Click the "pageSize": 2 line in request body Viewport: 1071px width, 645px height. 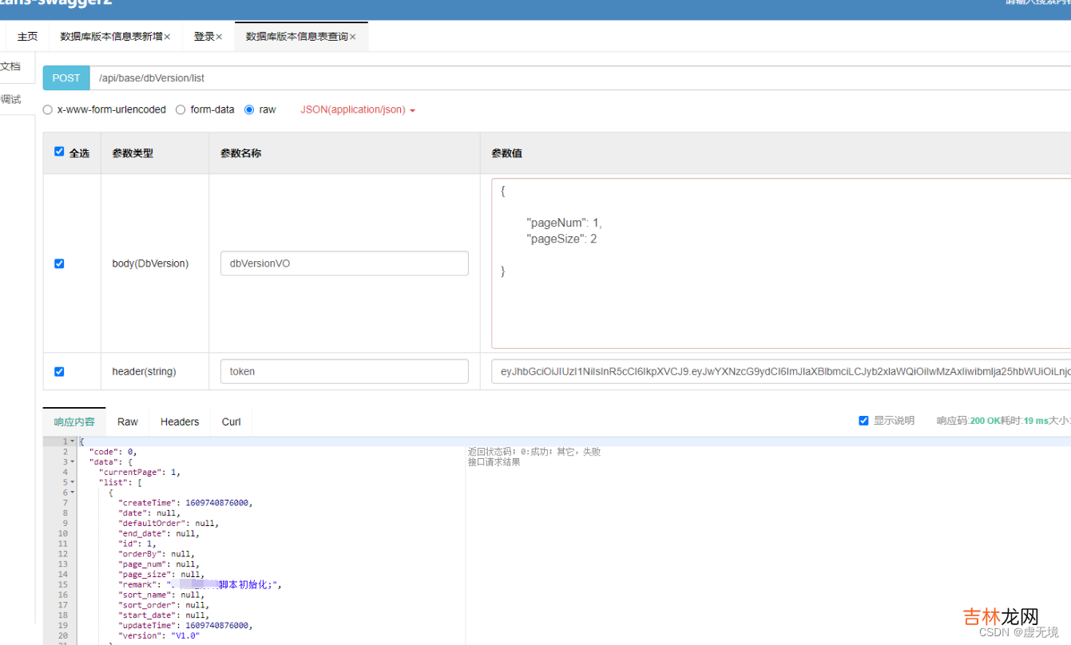pyautogui.click(x=561, y=239)
